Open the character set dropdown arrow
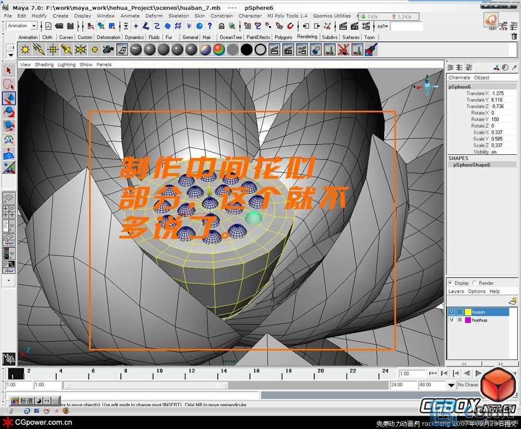The image size is (521, 429). point(451,385)
